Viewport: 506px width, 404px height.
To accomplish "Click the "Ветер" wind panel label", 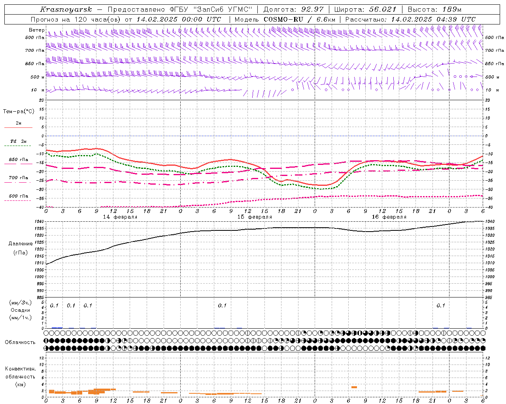I will point(36,30).
